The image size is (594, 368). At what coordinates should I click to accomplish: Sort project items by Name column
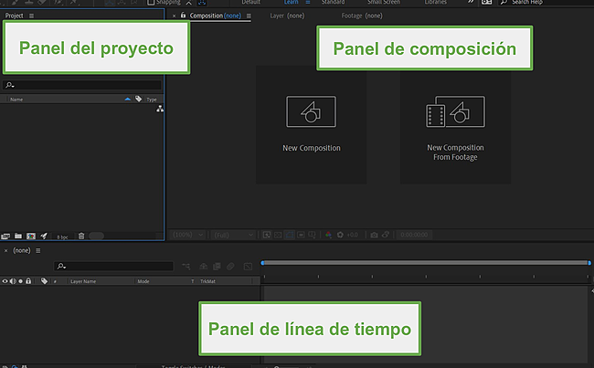click(x=16, y=100)
